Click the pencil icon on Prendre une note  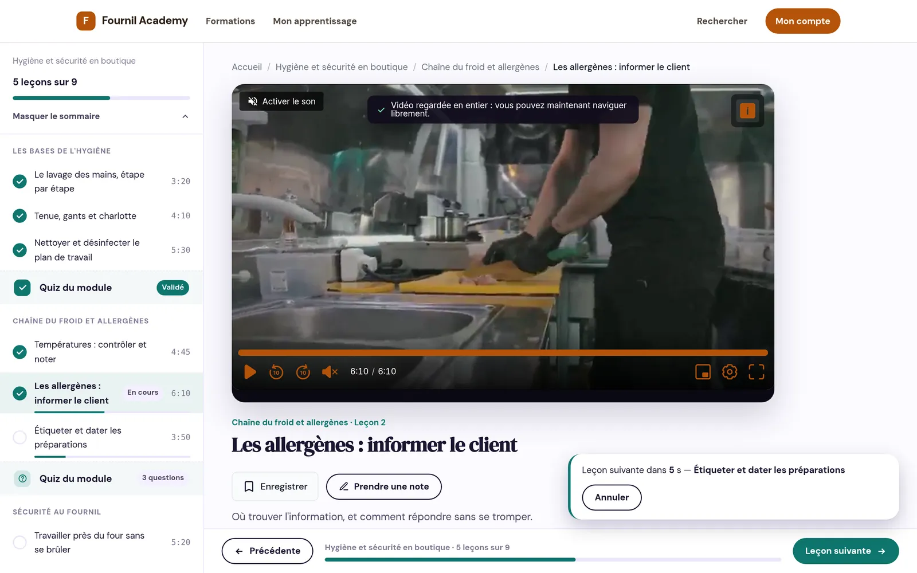pos(344,486)
